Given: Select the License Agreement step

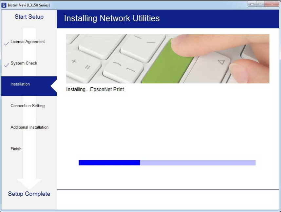Looking at the screenshot, I should pos(28,42).
